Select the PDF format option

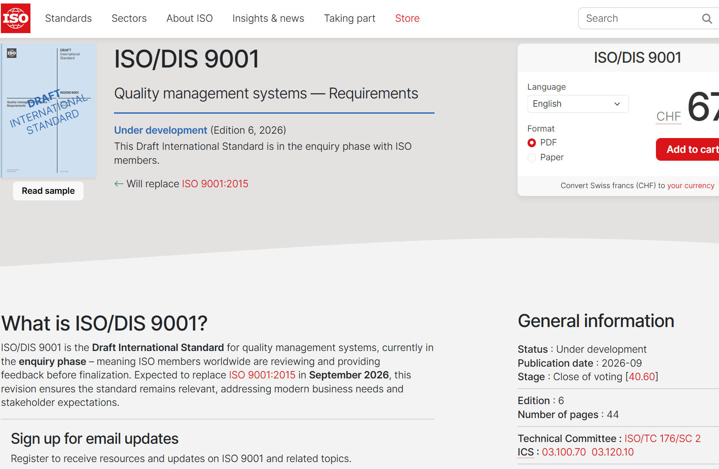(532, 143)
